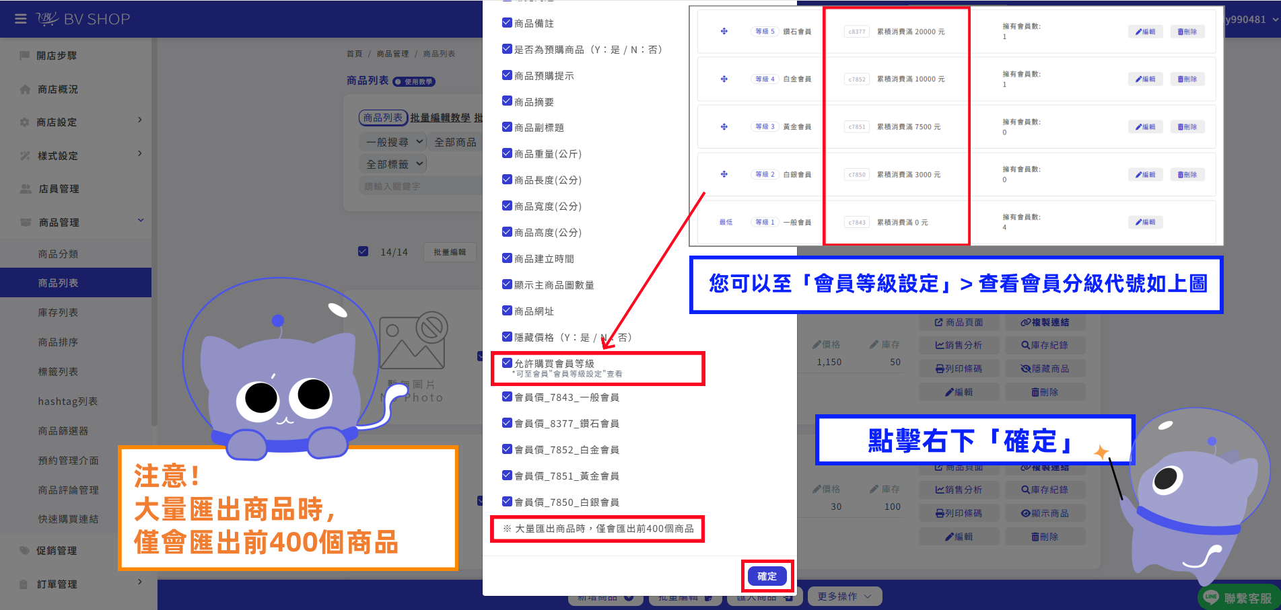Open the y990481 account dropdown
Viewport: 1281px width, 610px height.
click(x=1252, y=20)
